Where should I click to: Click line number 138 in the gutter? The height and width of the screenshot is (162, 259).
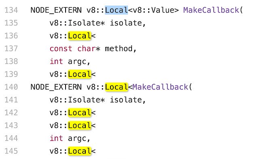pyautogui.click(x=11, y=61)
